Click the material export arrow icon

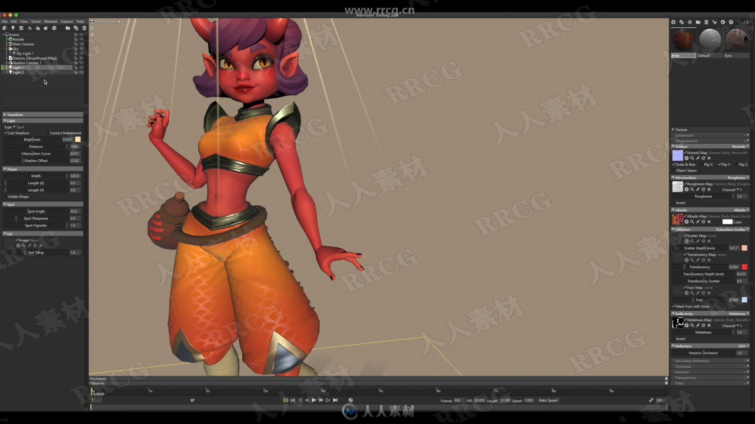731,22
